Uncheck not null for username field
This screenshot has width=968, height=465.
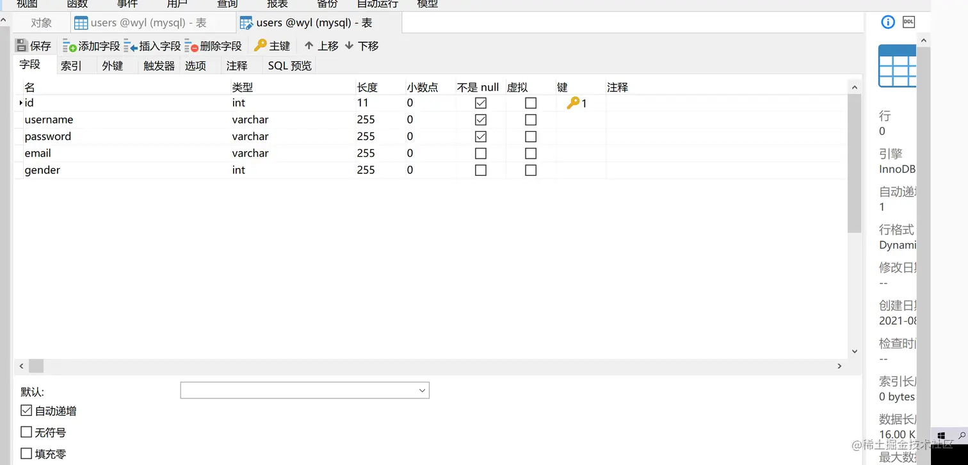tap(481, 120)
